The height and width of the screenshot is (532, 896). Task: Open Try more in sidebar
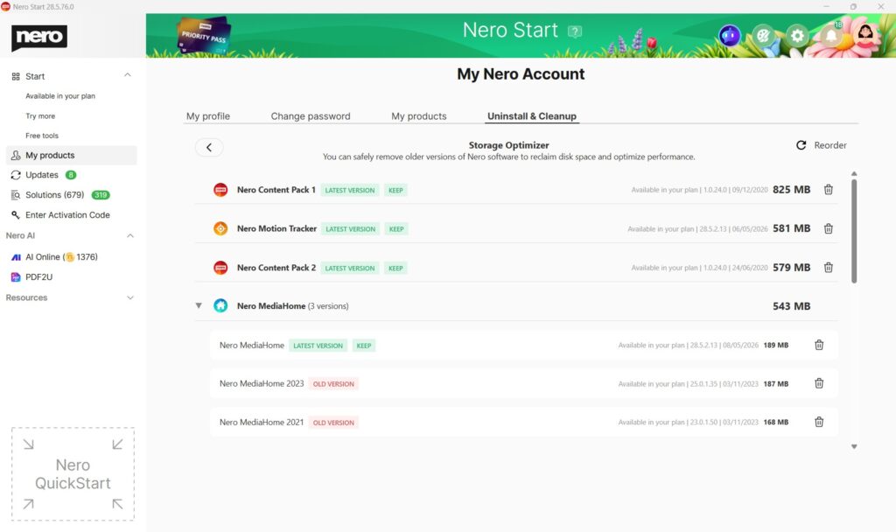(40, 116)
